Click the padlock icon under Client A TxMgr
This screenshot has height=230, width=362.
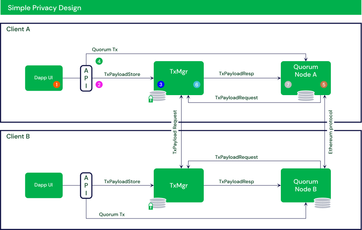[x=150, y=99]
